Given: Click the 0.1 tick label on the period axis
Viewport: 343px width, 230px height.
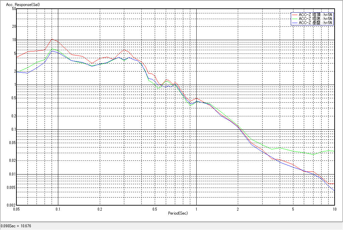Looking at the screenshot, I should [x=58, y=209].
